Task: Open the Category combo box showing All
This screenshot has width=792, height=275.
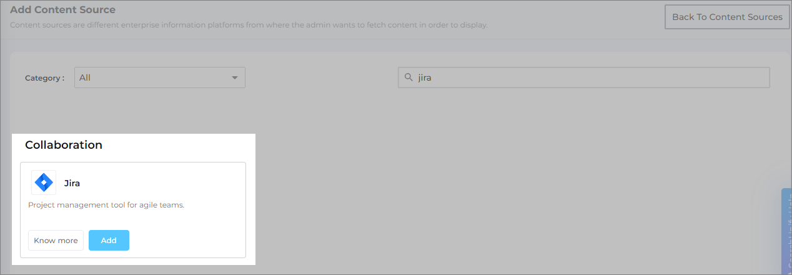Action: [x=159, y=77]
